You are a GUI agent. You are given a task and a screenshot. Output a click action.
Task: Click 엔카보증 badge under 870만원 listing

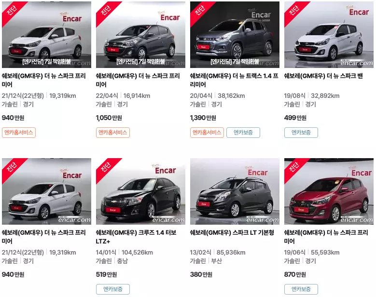[x=301, y=289]
